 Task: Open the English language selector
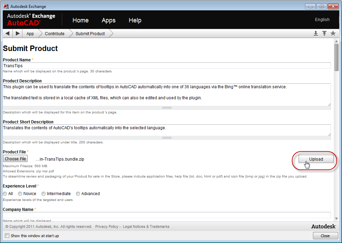(322, 20)
